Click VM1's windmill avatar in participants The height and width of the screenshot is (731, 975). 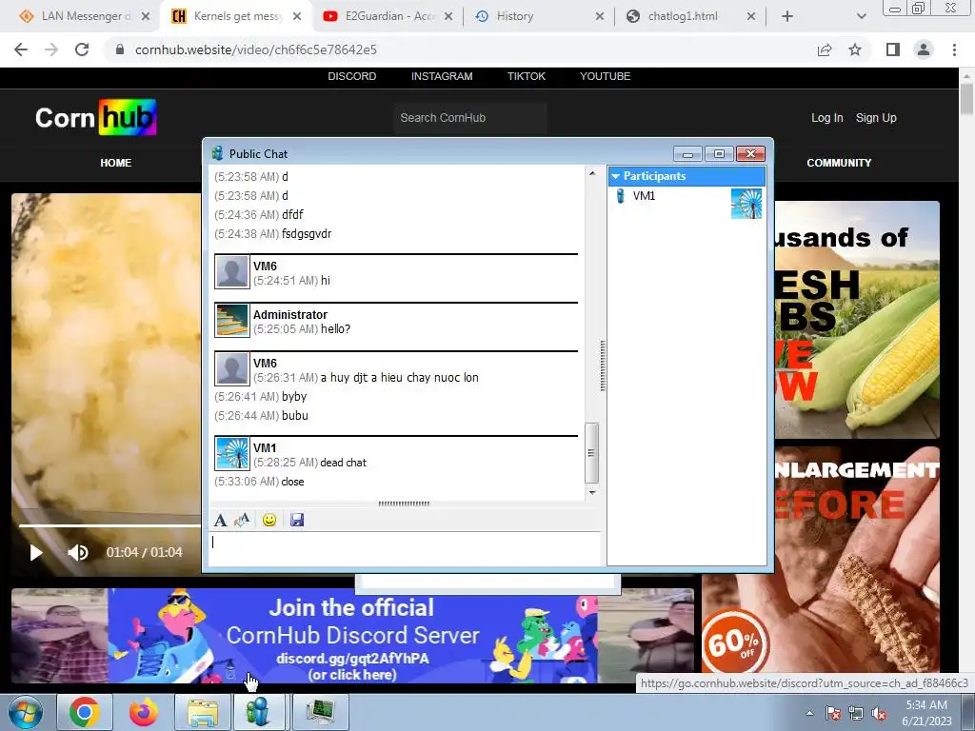[746, 204]
